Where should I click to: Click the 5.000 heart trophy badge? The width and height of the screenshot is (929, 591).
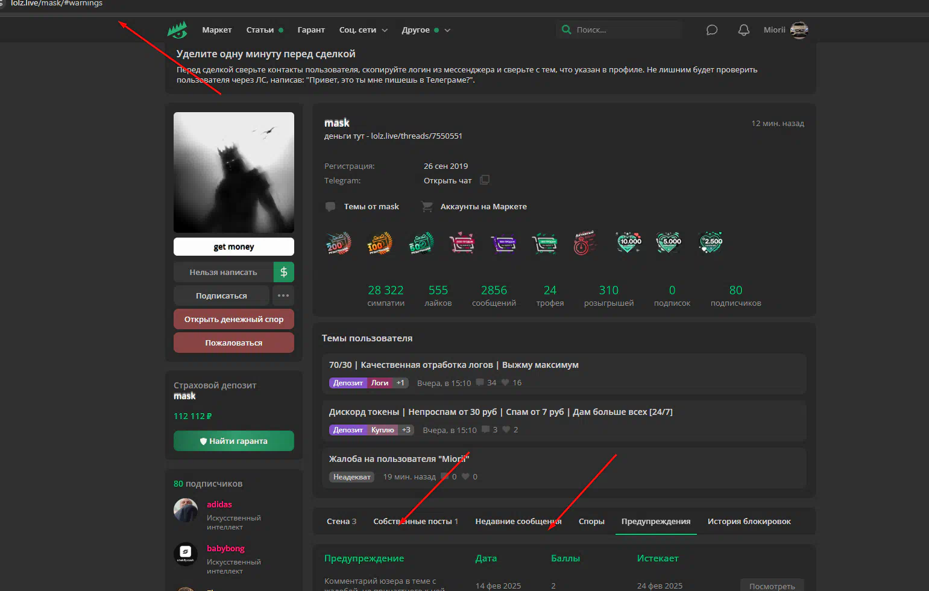pyautogui.click(x=669, y=243)
